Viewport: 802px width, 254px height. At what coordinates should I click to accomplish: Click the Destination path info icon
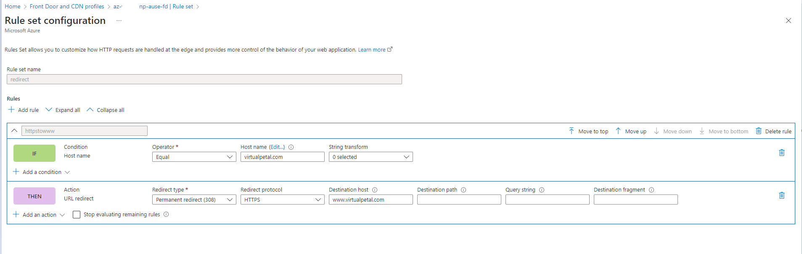coord(463,190)
